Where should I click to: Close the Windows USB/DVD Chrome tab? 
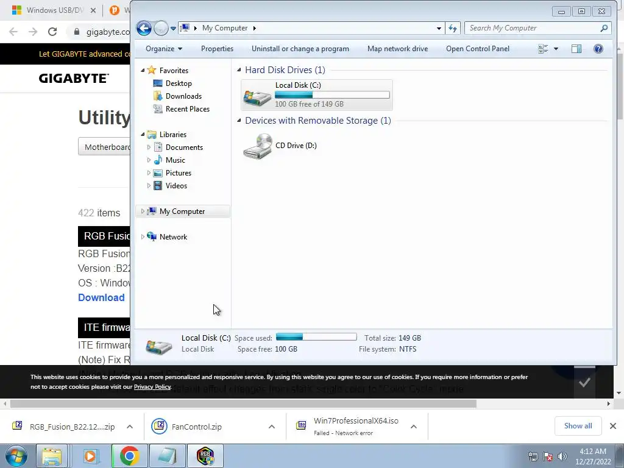(x=93, y=10)
